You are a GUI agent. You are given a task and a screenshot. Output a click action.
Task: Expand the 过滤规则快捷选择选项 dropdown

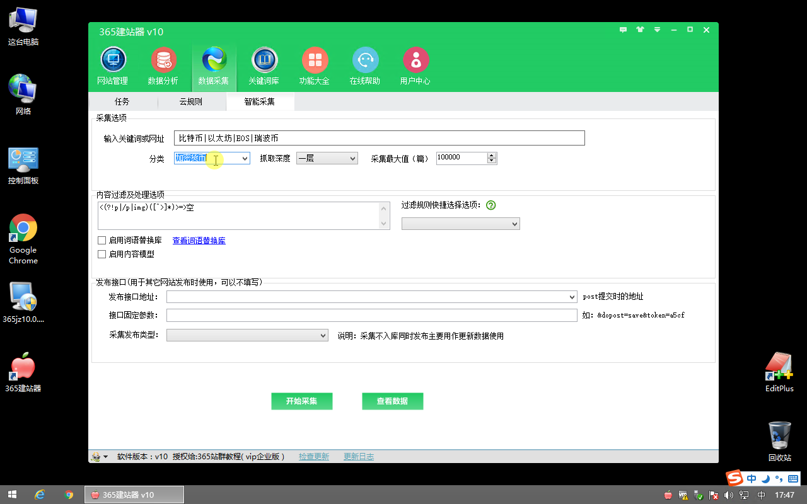tap(514, 224)
